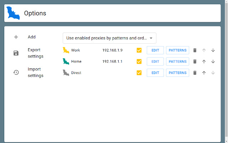Delete the Direct proxy entry
The image size is (228, 143).
(195, 73)
